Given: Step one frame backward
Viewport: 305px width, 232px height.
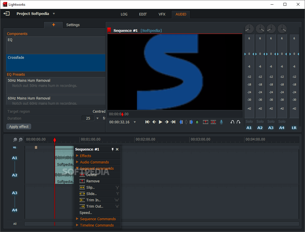Looking at the screenshot, I should (x=154, y=122).
